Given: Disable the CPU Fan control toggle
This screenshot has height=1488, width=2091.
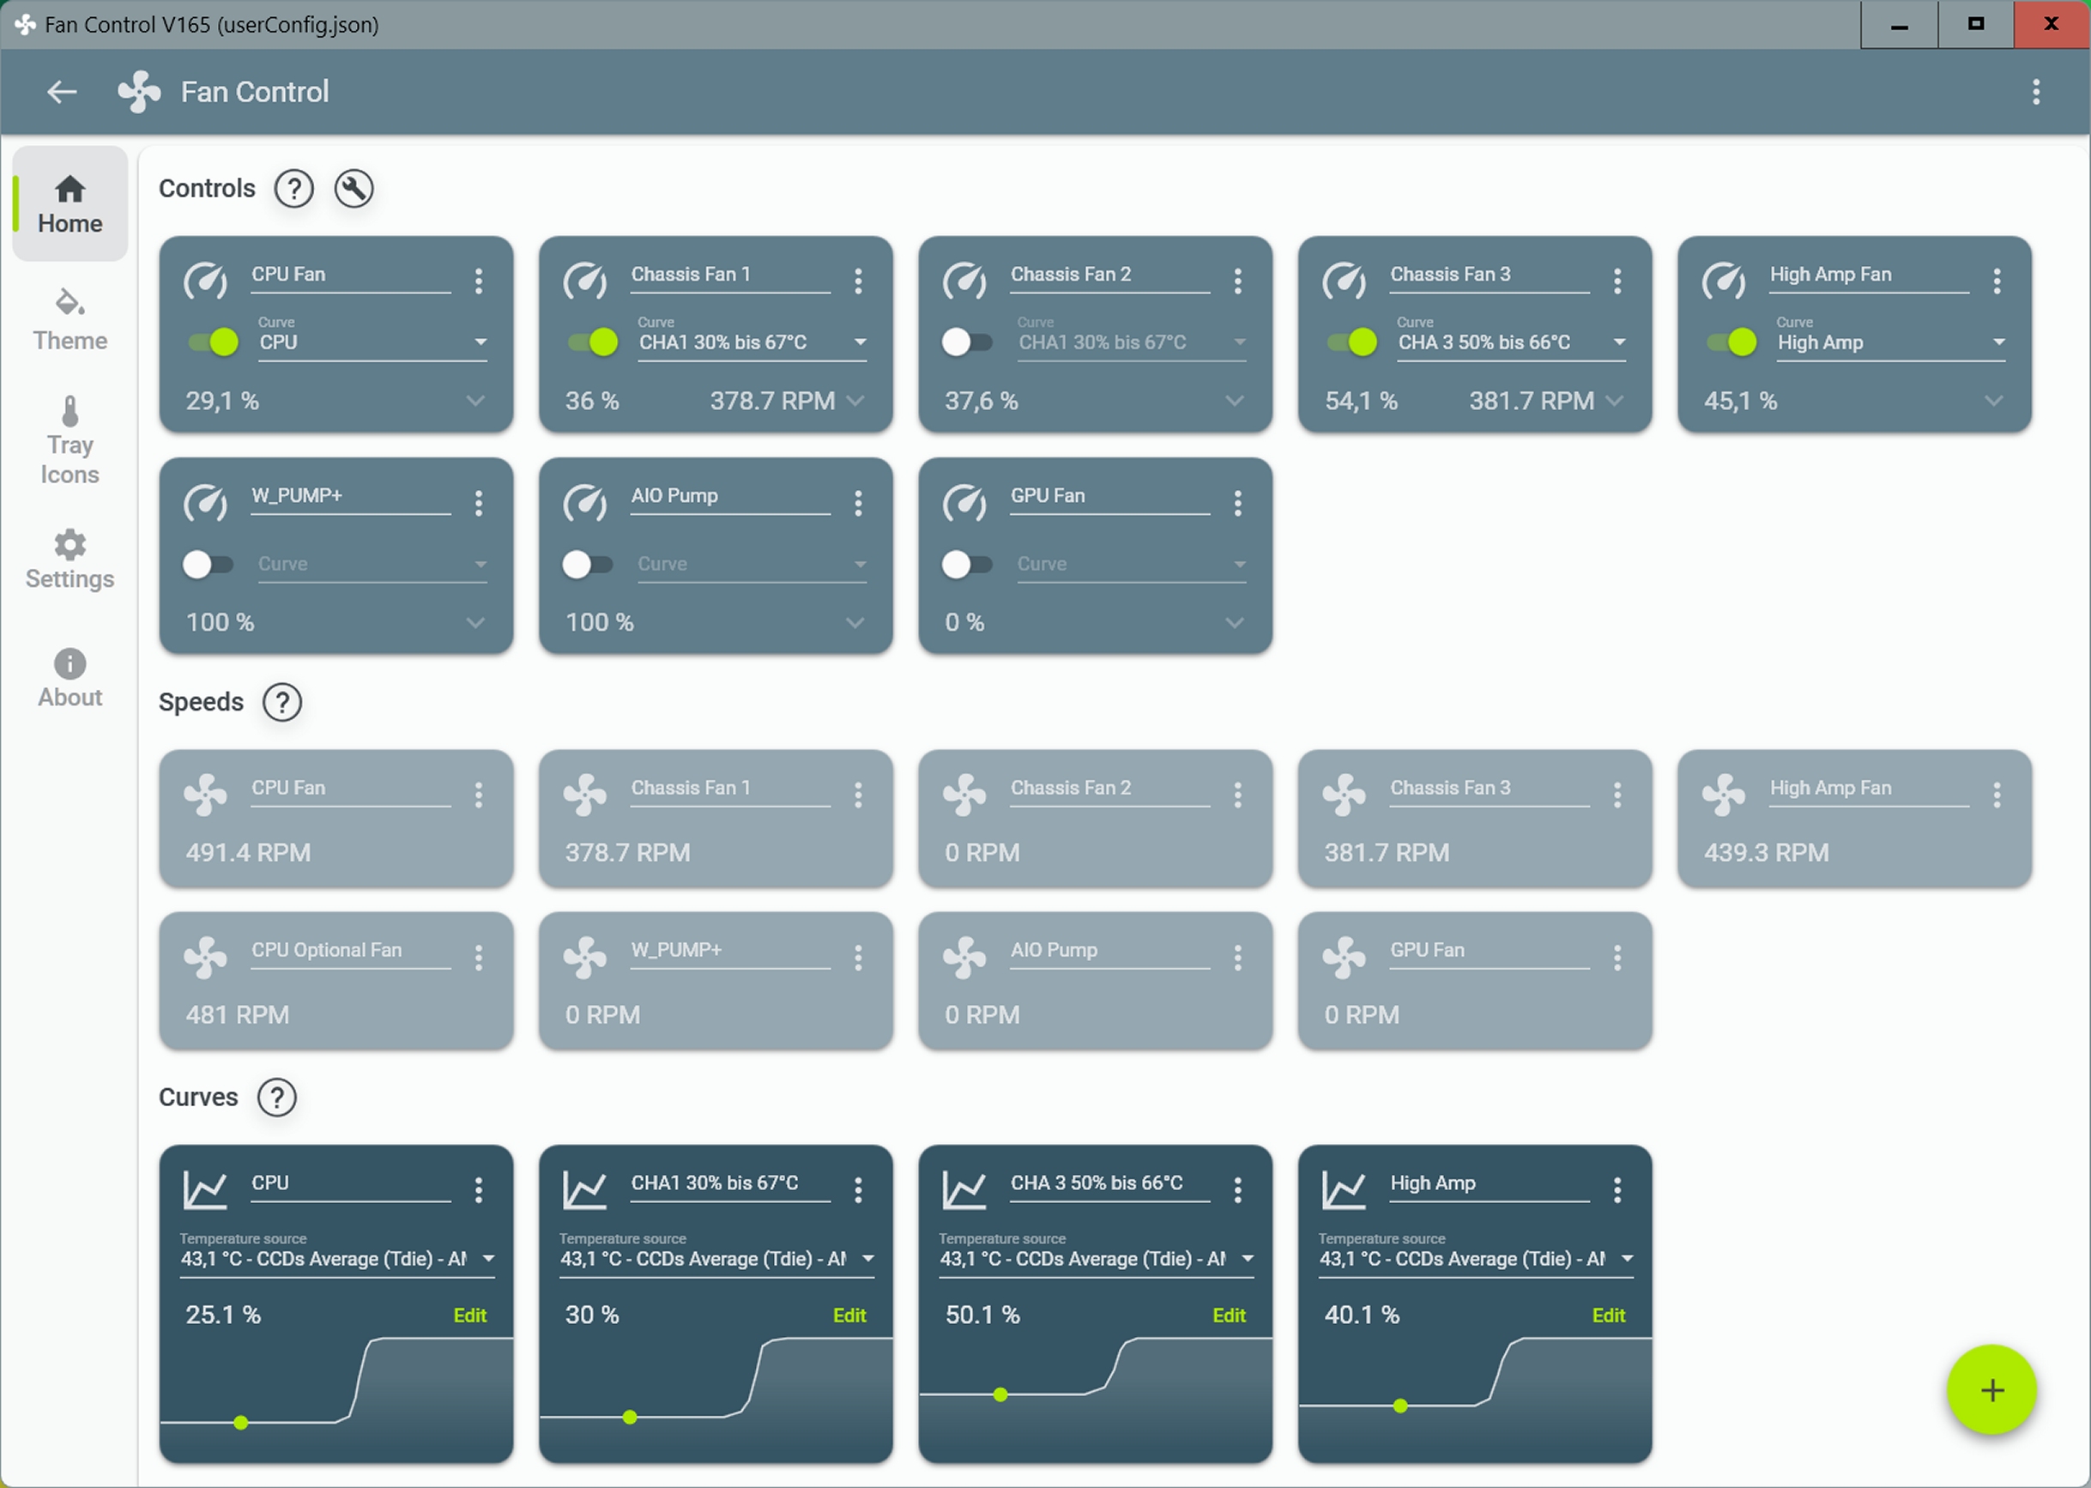Looking at the screenshot, I should coord(213,342).
